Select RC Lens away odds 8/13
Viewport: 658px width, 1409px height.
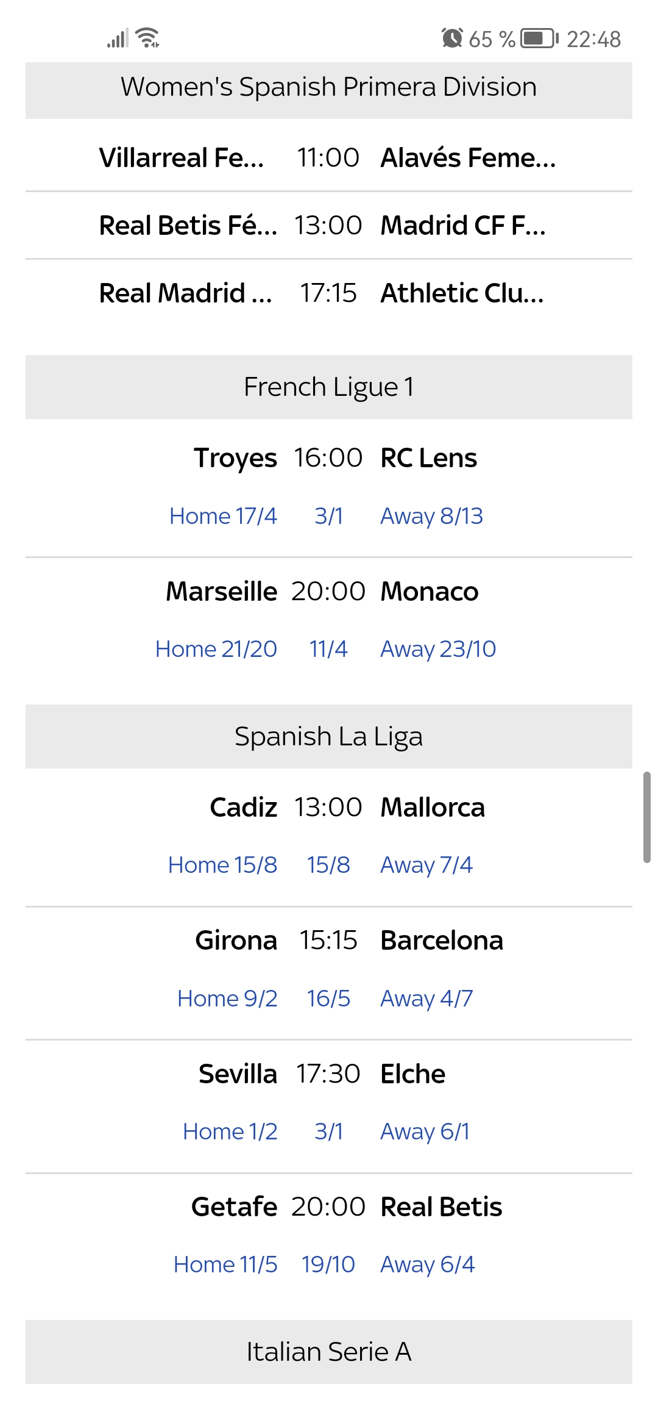tap(431, 516)
